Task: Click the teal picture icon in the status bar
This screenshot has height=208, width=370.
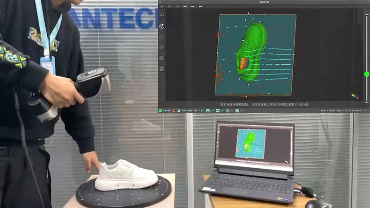Action: 179,110
